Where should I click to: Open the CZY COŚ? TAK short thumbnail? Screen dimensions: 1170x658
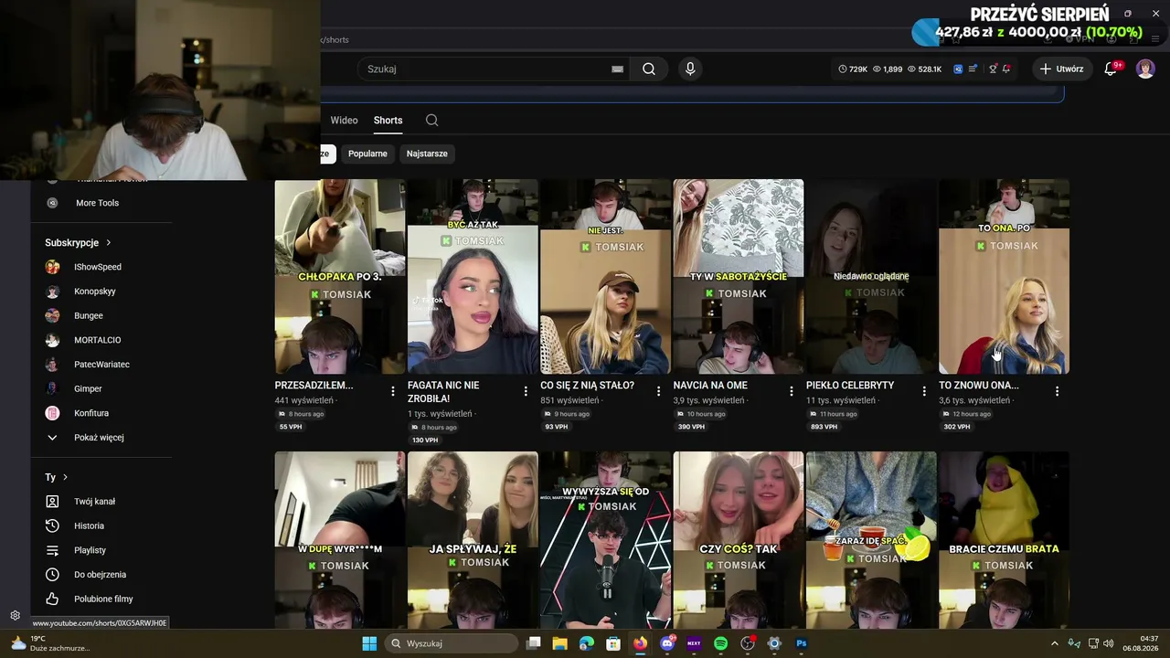739,540
